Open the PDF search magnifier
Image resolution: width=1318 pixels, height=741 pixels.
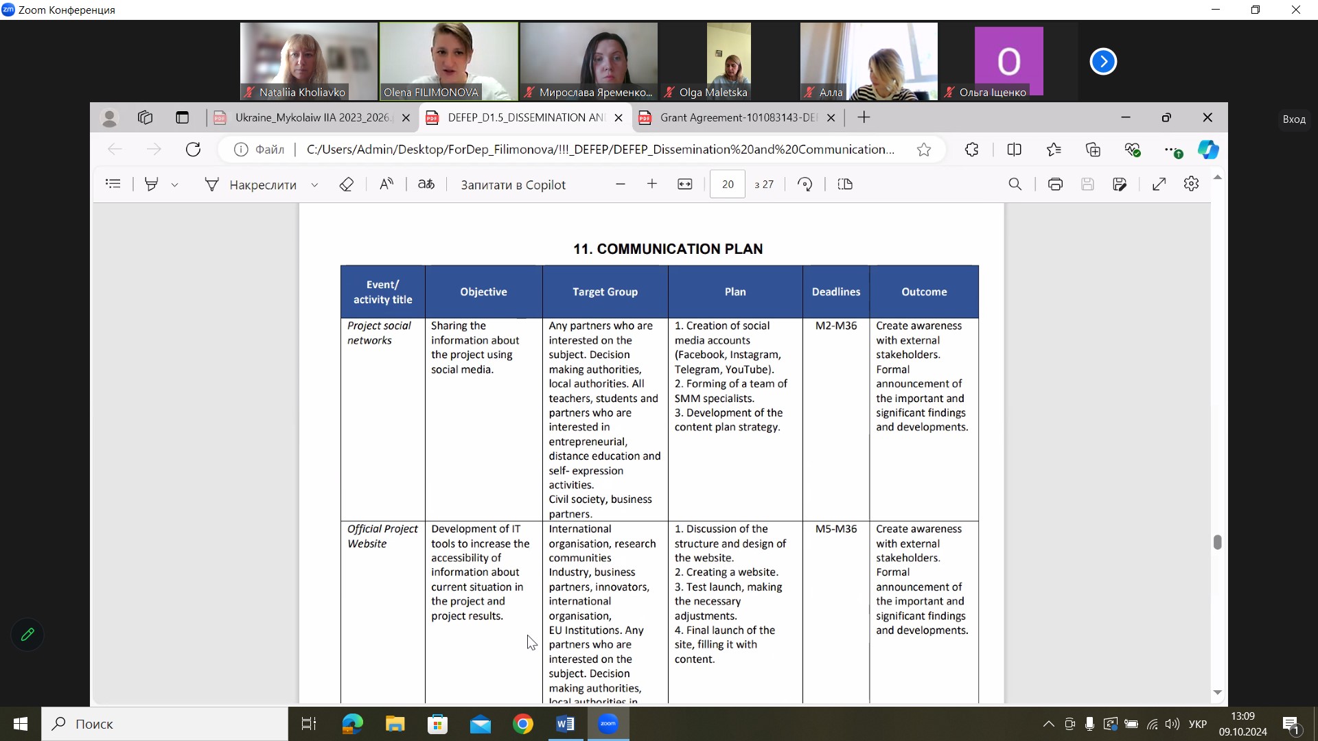pyautogui.click(x=1015, y=185)
